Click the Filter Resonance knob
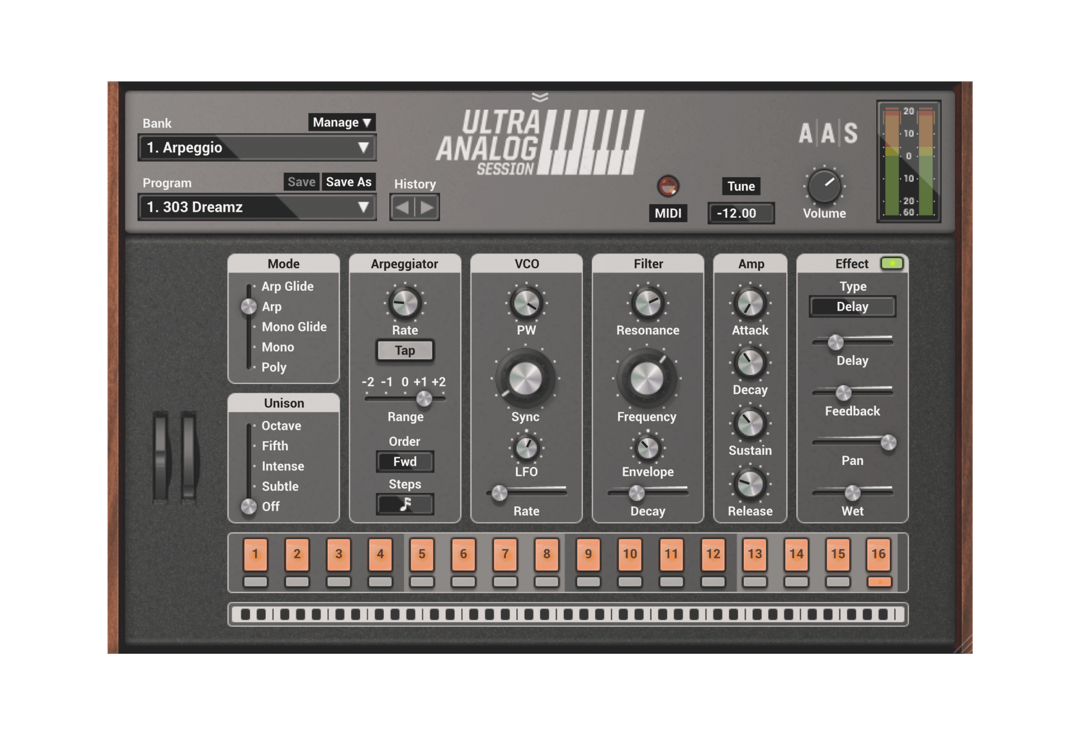This screenshot has width=1081, height=736. (x=647, y=303)
